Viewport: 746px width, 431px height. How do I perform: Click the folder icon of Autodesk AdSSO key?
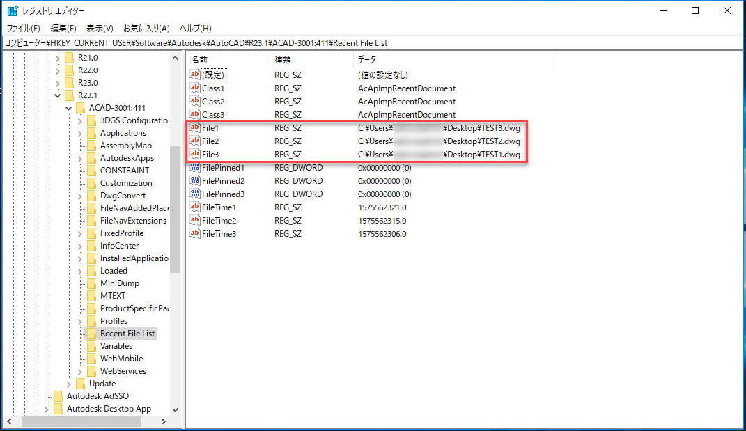58,396
